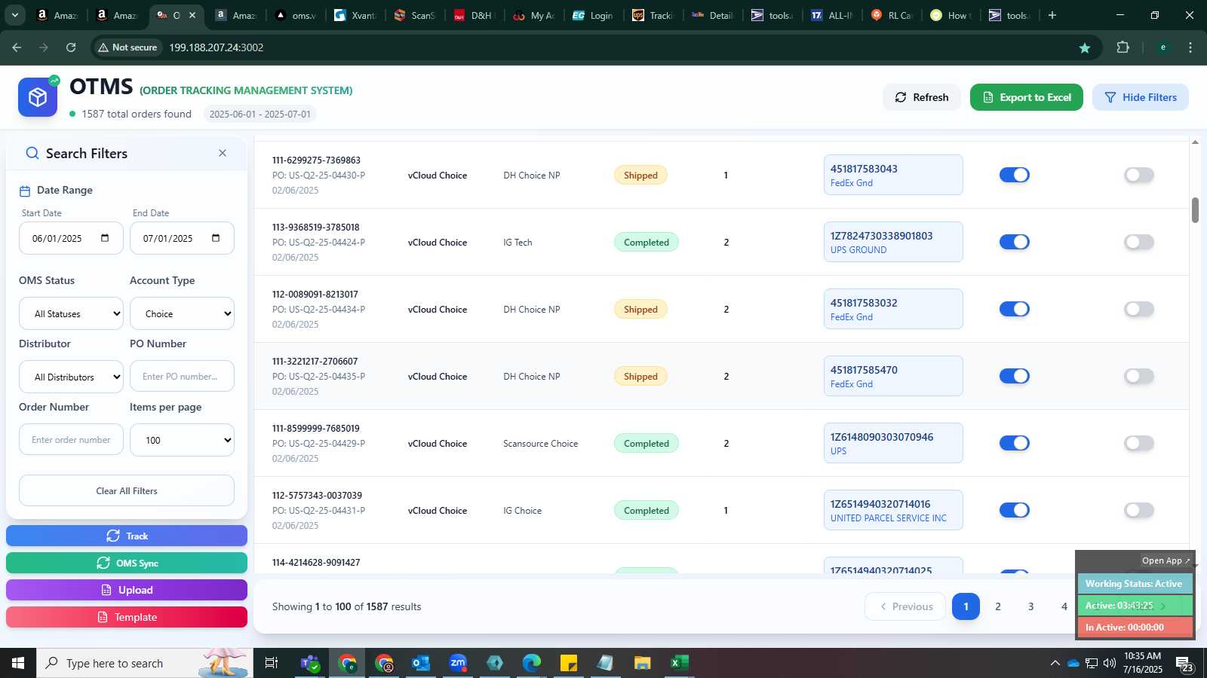Click the Hide Filters button
Image resolution: width=1207 pixels, height=678 pixels.
pyautogui.click(x=1141, y=97)
